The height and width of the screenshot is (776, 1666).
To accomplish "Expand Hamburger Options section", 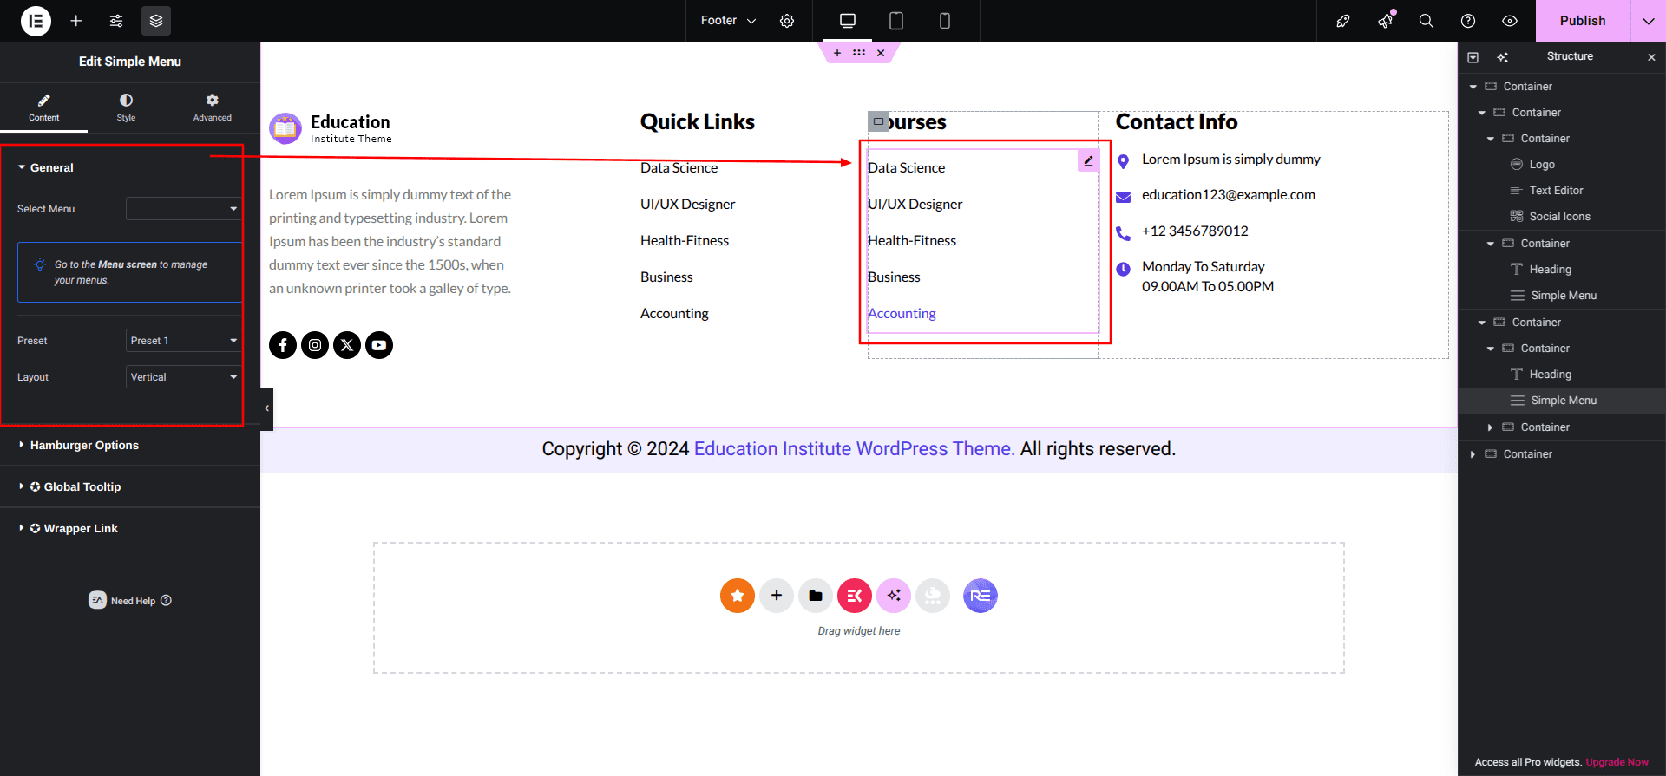I will coord(130,445).
